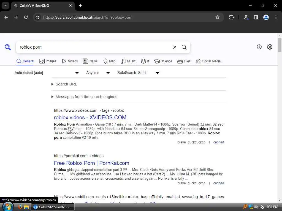This screenshot has width=282, height=211.
Task: Open the SafeSearch: Strict dropdown
Action: click(138, 73)
